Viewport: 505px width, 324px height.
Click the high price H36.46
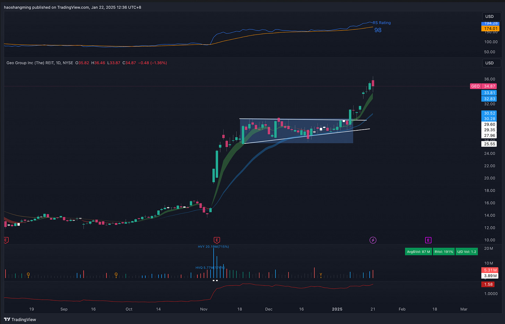click(98, 63)
